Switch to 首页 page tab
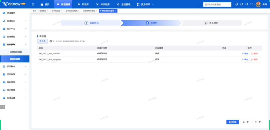The width and height of the screenshot is (270, 130). click(x=34, y=11)
